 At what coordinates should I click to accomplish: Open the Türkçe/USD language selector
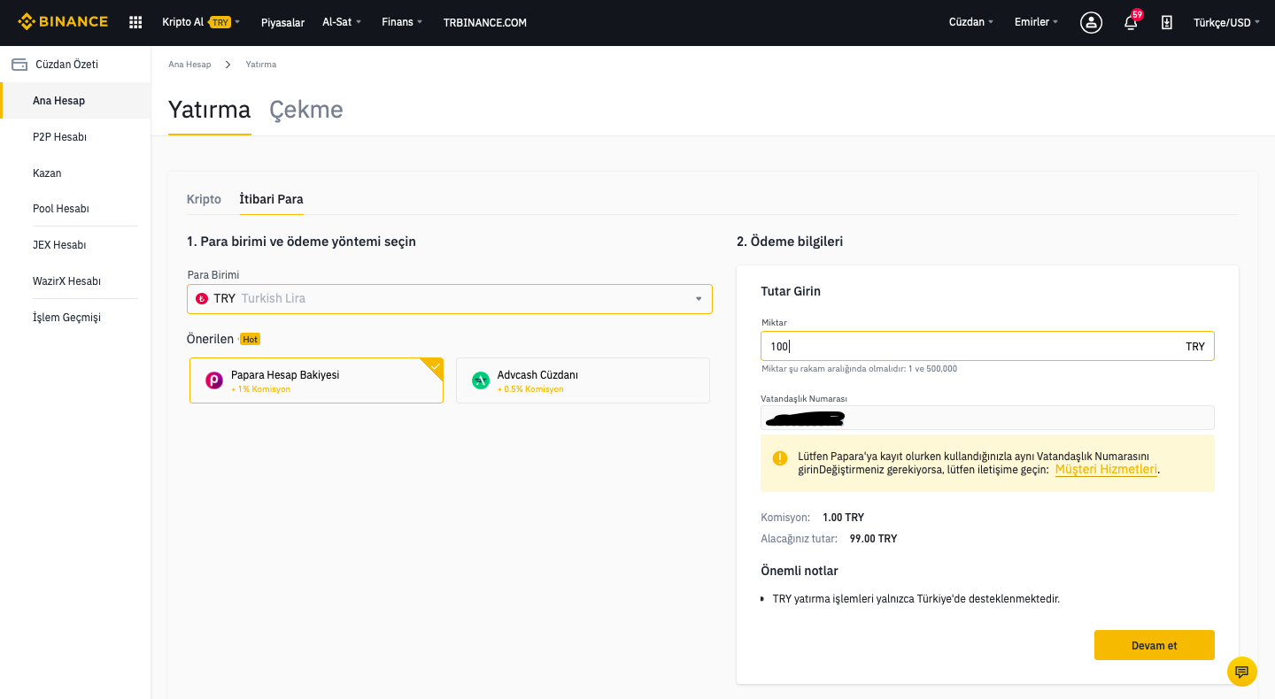coord(1227,22)
